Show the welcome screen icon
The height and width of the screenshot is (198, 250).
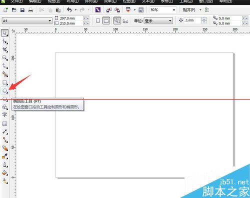tap(141, 10)
